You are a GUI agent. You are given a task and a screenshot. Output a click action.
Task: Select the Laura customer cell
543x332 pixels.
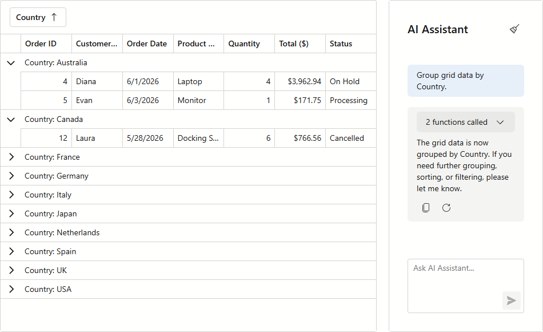coord(97,138)
